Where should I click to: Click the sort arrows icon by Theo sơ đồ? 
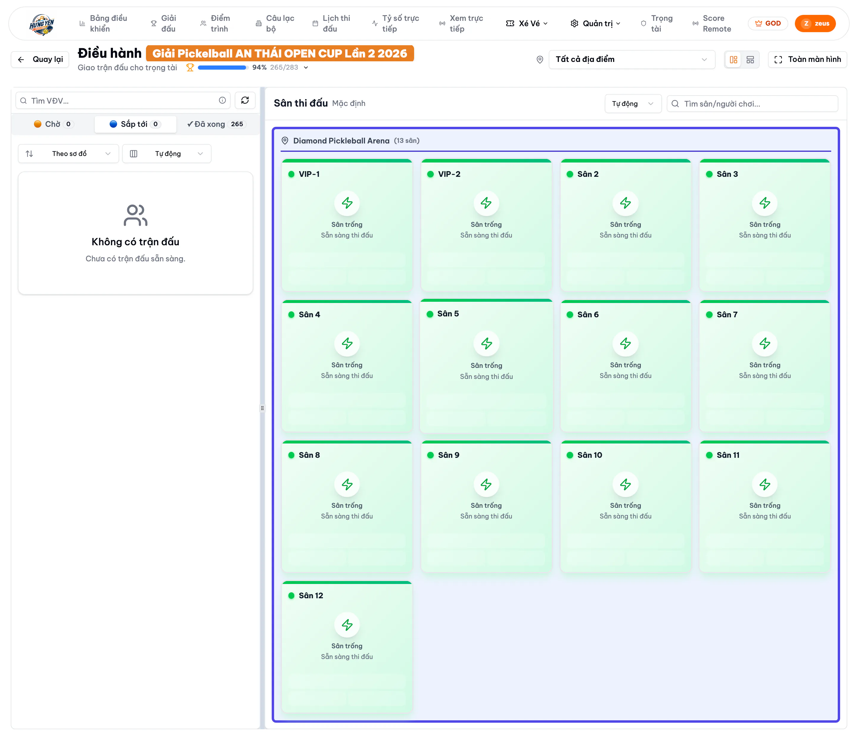[29, 154]
